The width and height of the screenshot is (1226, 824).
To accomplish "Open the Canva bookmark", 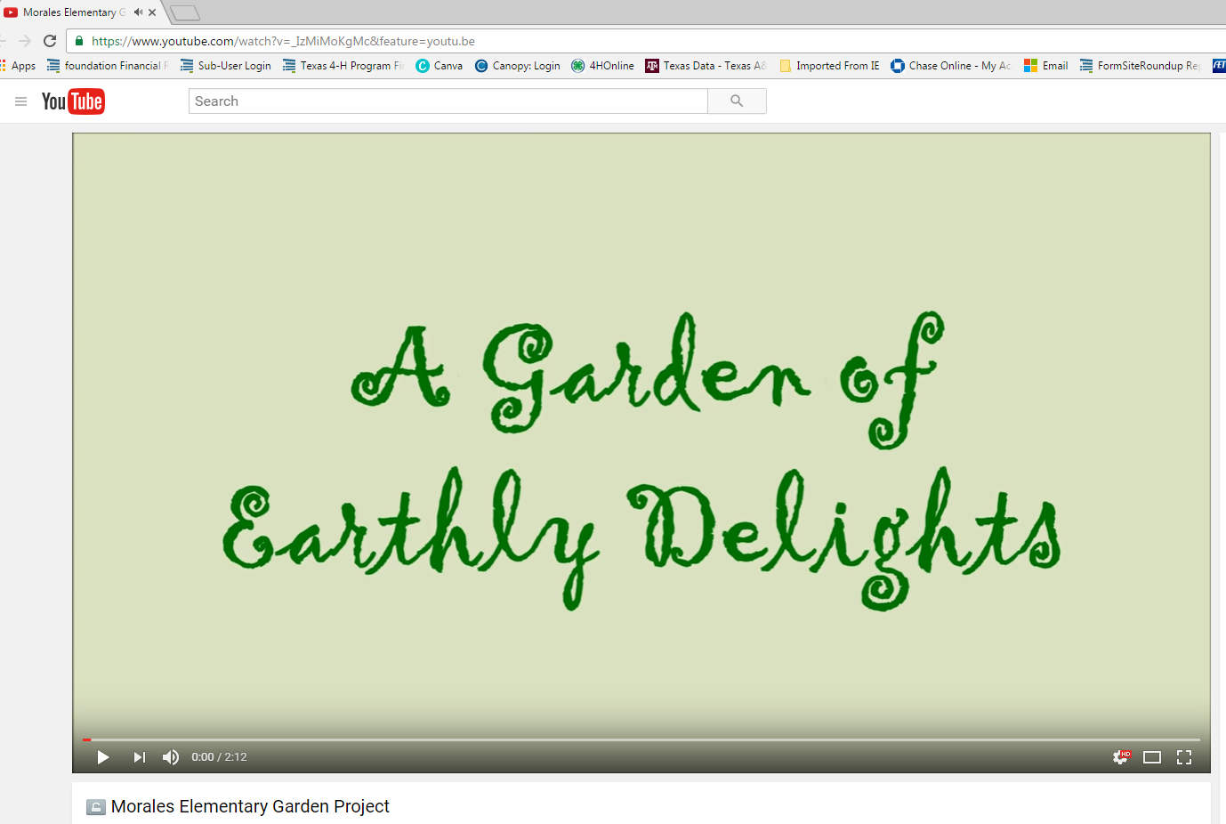I will click(x=439, y=65).
